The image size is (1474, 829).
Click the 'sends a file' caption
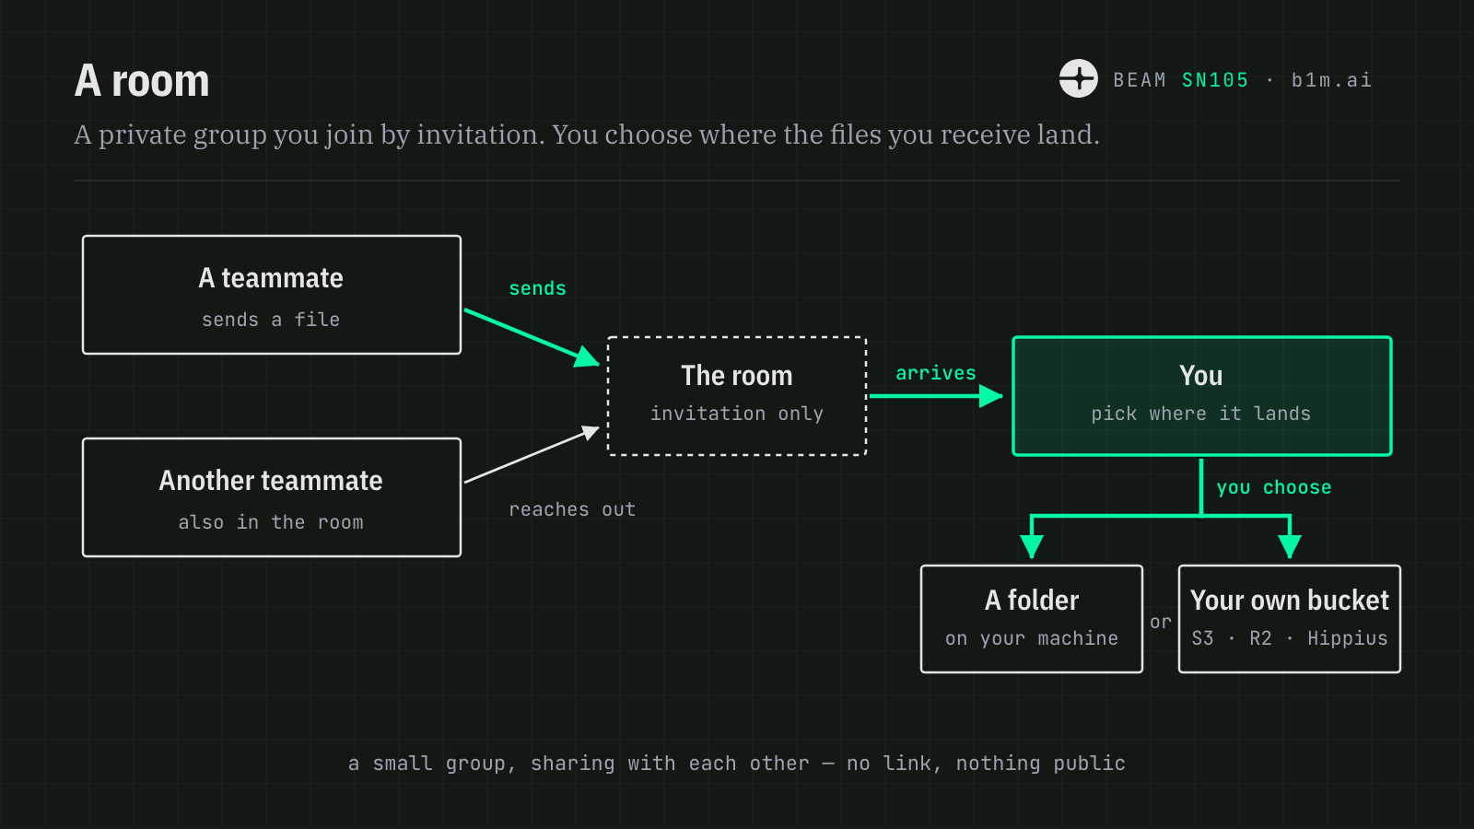271,320
